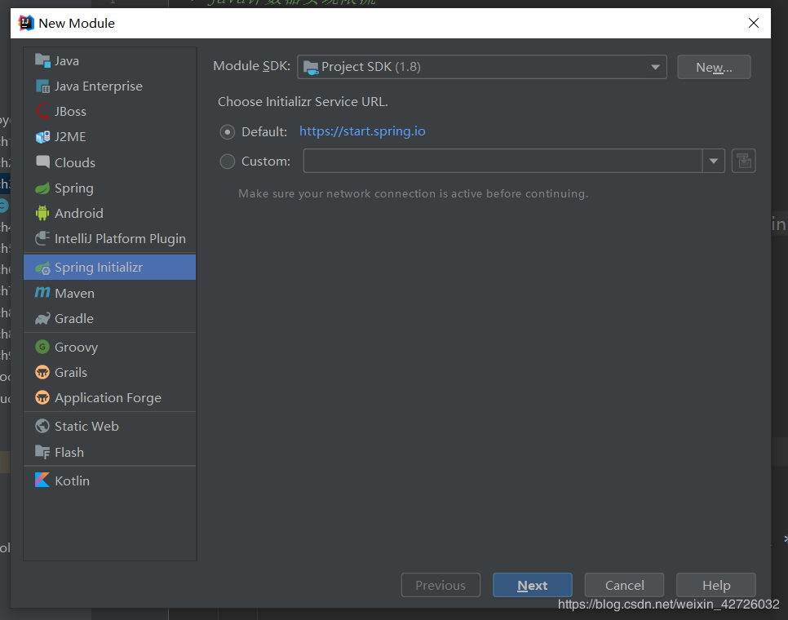Click into the Custom URL input field
The image size is (788, 620).
[502, 162]
